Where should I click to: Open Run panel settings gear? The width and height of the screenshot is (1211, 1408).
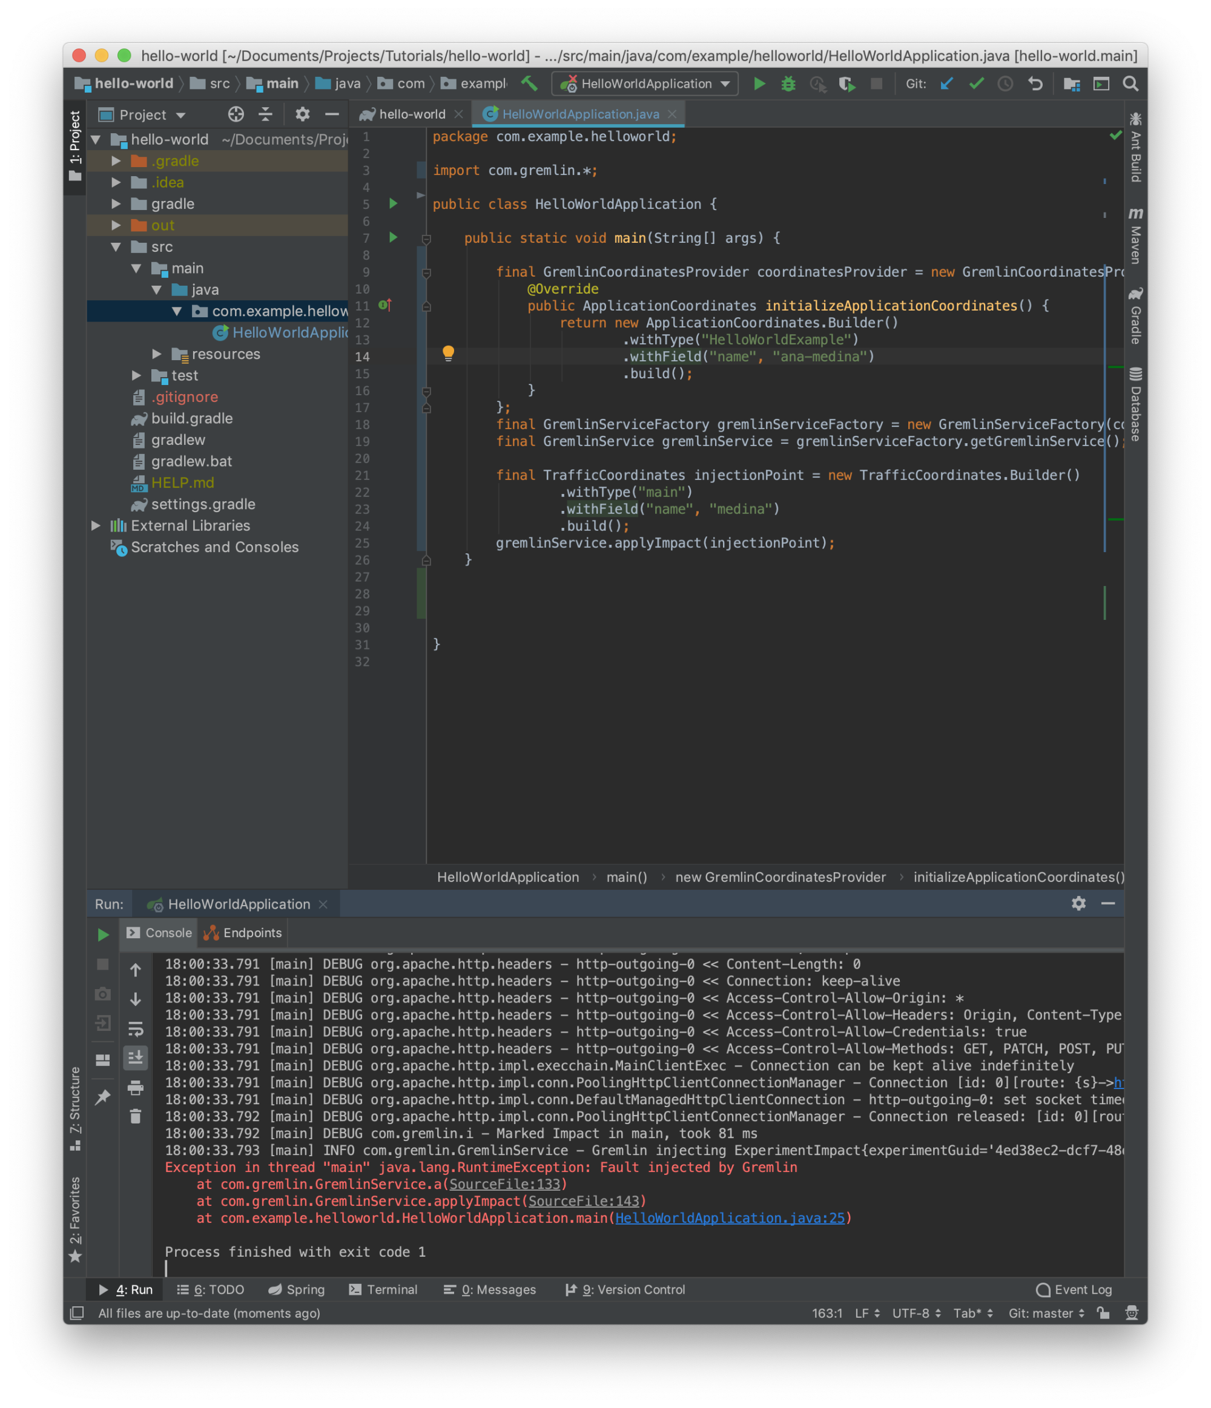click(x=1078, y=903)
